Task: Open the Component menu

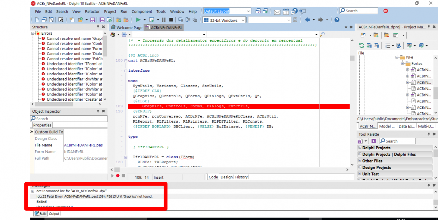Action: (142, 12)
